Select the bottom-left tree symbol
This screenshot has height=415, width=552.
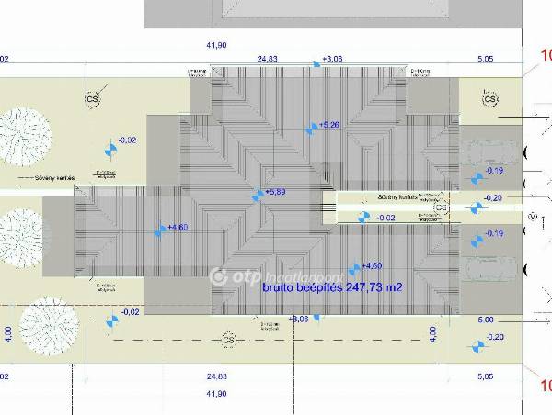(49, 326)
